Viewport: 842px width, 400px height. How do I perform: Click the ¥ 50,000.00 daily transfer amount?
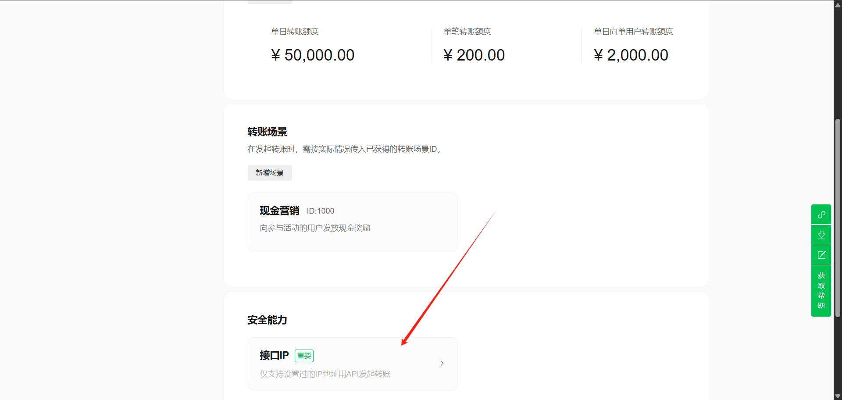[313, 55]
